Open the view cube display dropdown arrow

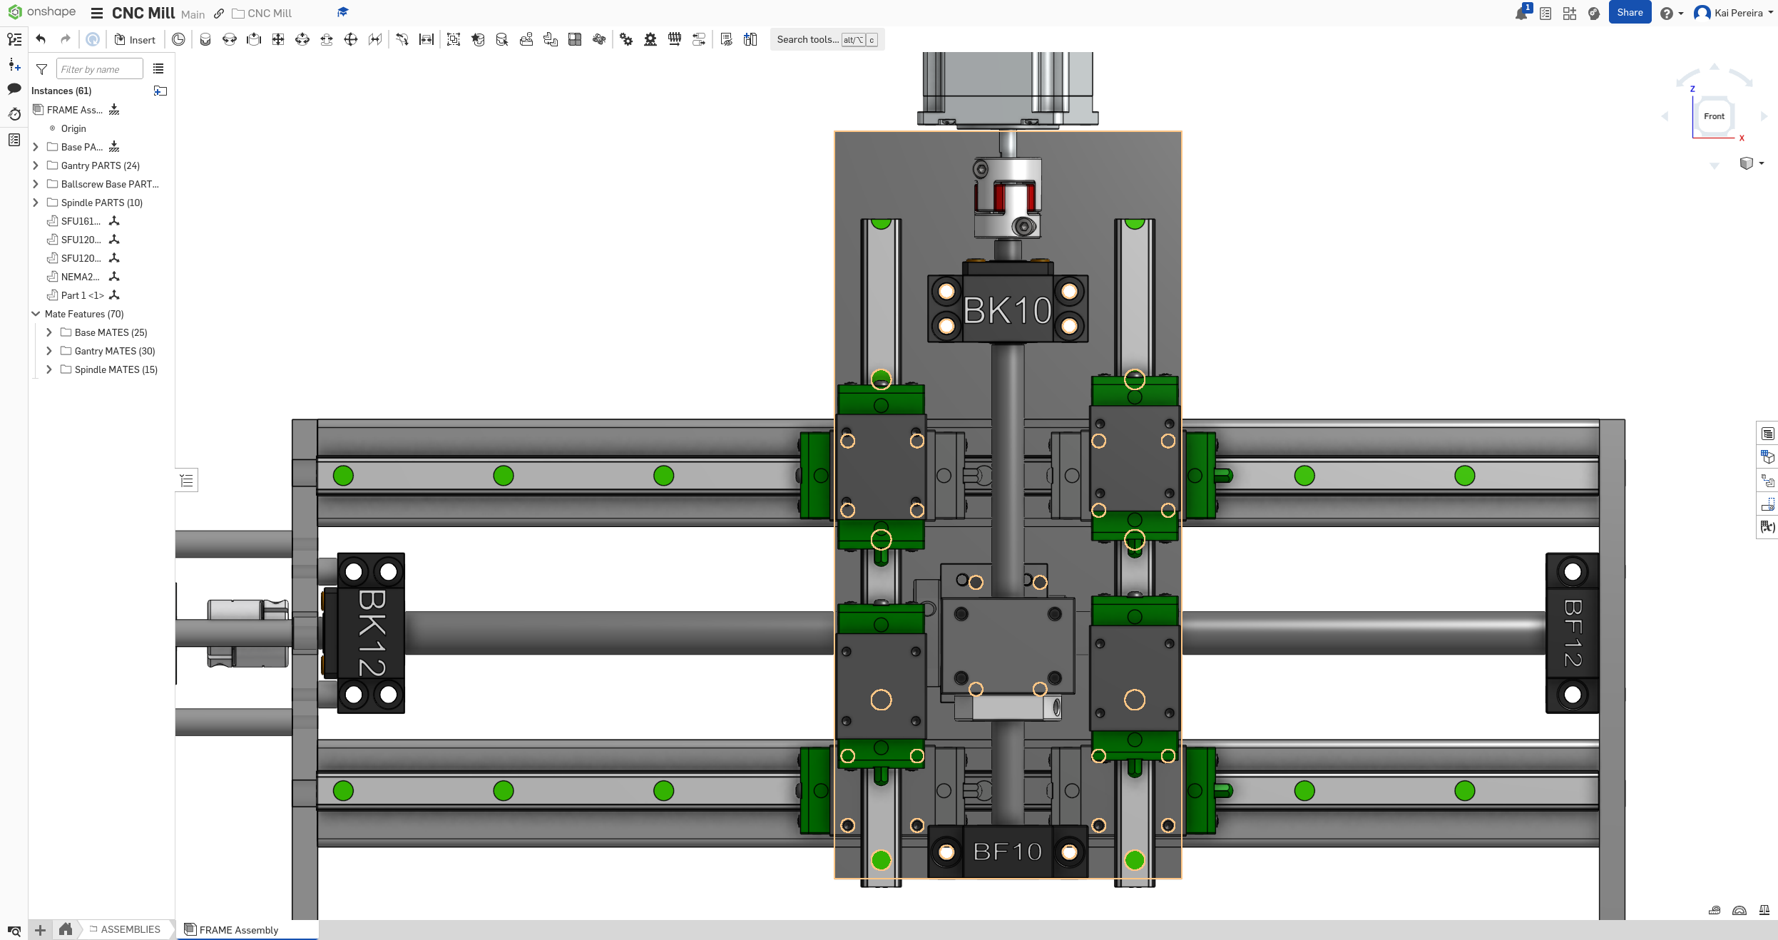(x=1762, y=163)
